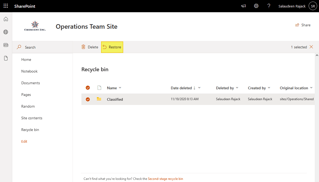319x182 pixels.
Task: Go to Documents in the left navigation
Action: 30,83
